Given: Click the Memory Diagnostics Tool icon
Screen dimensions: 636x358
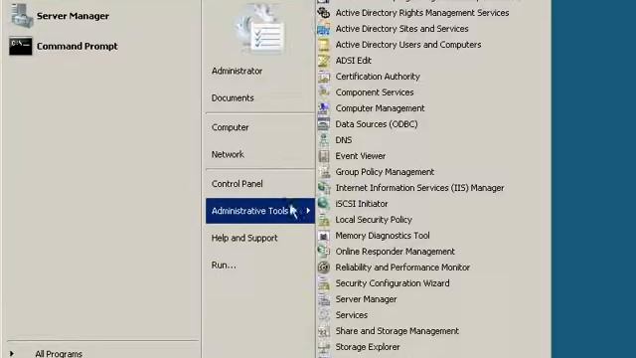Looking at the screenshot, I should [324, 236].
